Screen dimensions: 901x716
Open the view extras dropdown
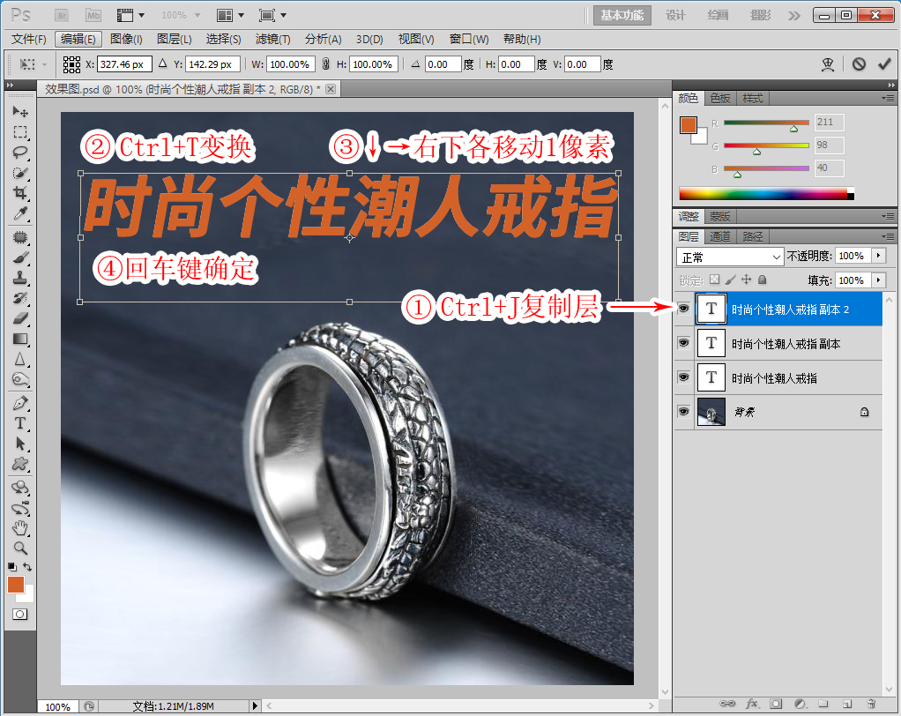click(x=130, y=16)
